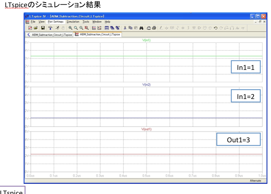Click the Print Setup icon
The image size is (271, 194).
tap(149, 28)
